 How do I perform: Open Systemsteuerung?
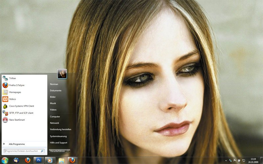pos(58,136)
